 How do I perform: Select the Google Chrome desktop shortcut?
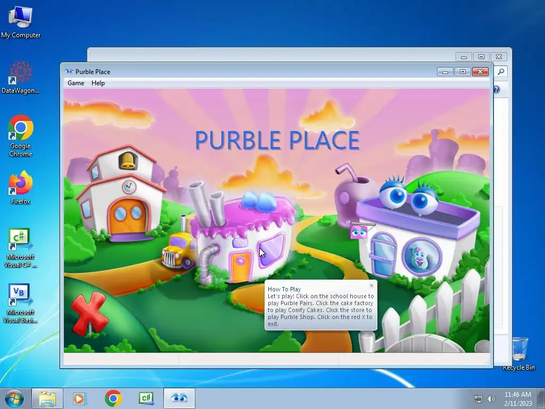21,136
